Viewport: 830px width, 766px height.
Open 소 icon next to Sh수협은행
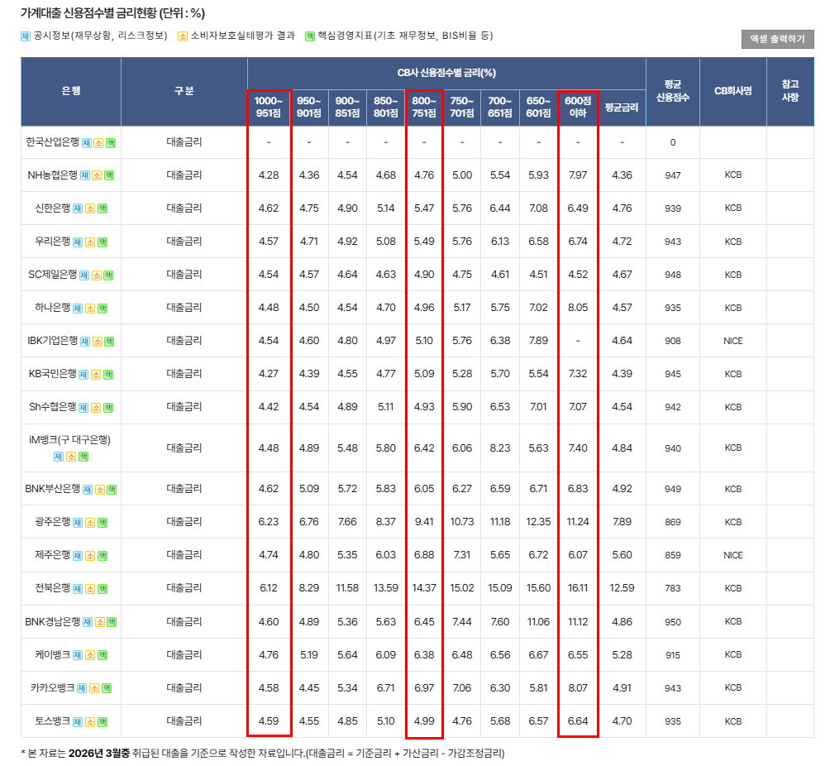pyautogui.click(x=96, y=407)
